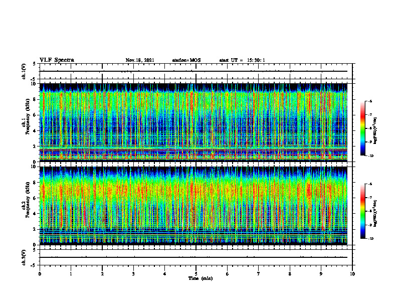The width and height of the screenshot is (397, 307).
Task: Click time axis tick label '2'
Action: click(x=102, y=274)
